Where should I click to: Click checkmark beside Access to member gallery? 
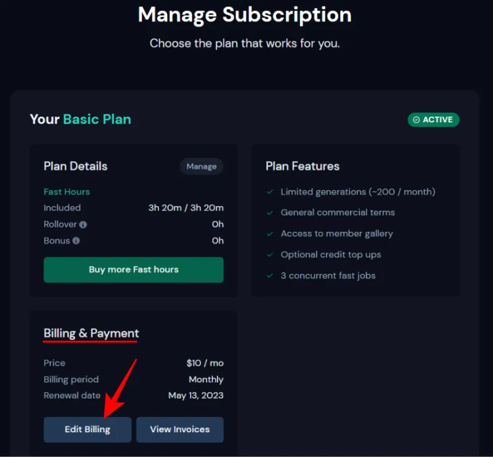pyautogui.click(x=270, y=234)
